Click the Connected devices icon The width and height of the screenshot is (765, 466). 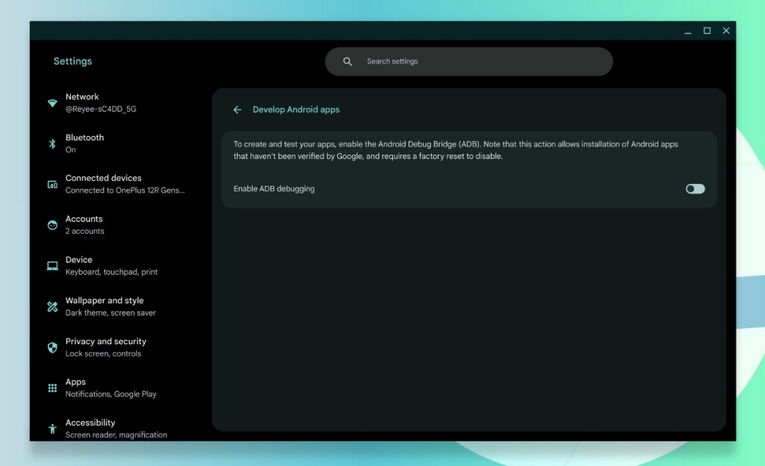pos(52,184)
